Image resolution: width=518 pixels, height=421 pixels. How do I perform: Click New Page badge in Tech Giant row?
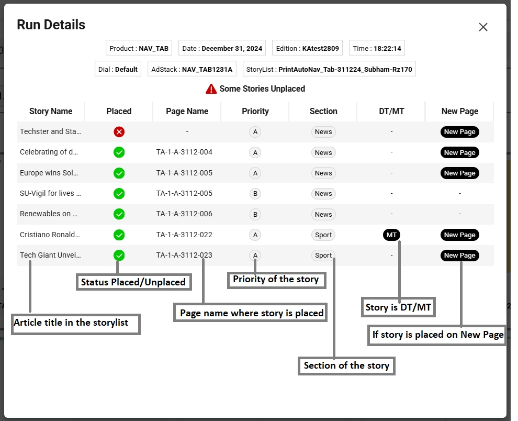point(459,256)
